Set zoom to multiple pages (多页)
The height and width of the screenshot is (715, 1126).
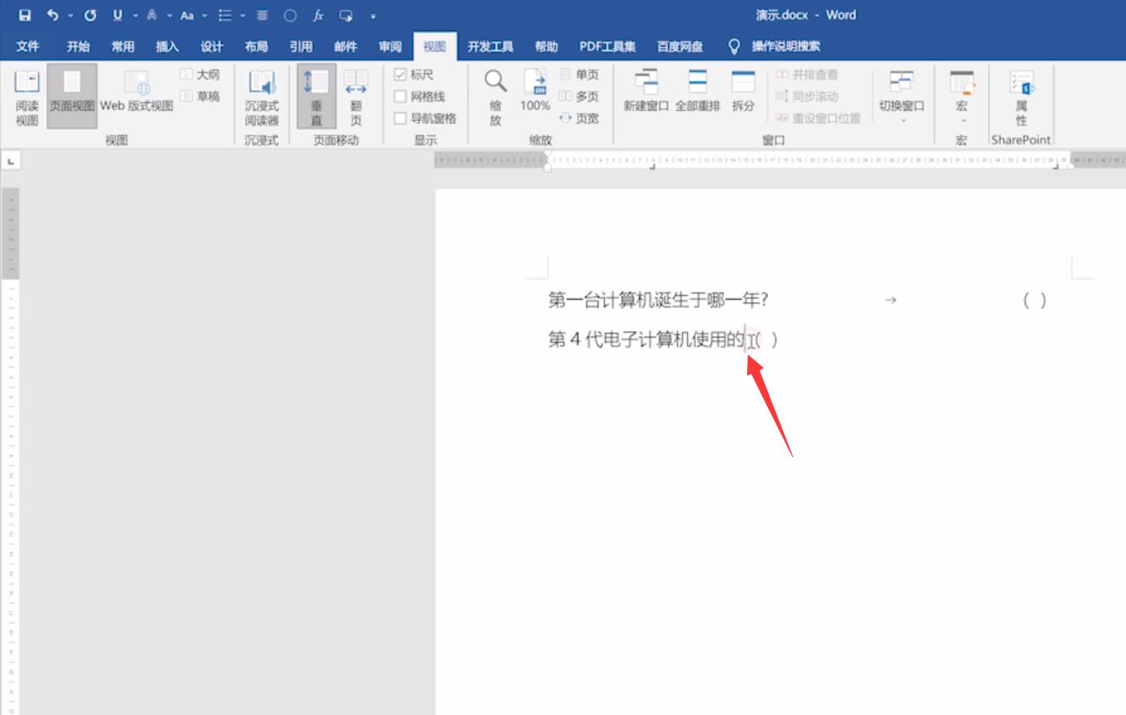pos(580,97)
